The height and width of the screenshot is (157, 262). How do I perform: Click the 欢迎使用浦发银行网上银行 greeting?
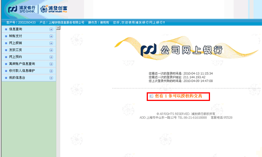[x=139, y=22]
